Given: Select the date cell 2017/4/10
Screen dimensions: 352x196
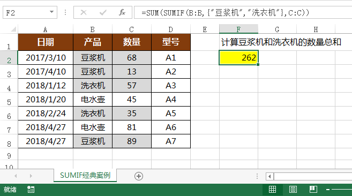Looking at the screenshot, I should click(x=46, y=72).
